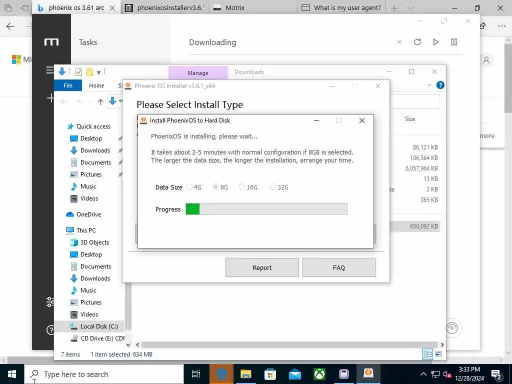
Task: Click the Report button in the installer
Action: [x=262, y=268]
